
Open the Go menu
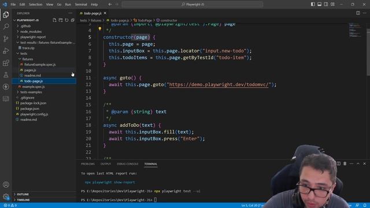(59, 4)
